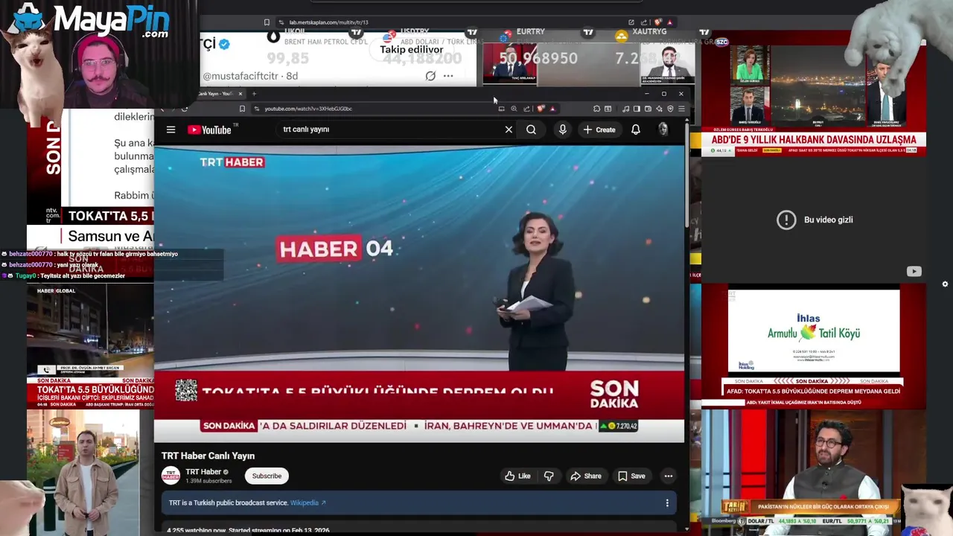Screen dimensions: 953x536
Task: Open media control music note icon
Action: coord(625,109)
